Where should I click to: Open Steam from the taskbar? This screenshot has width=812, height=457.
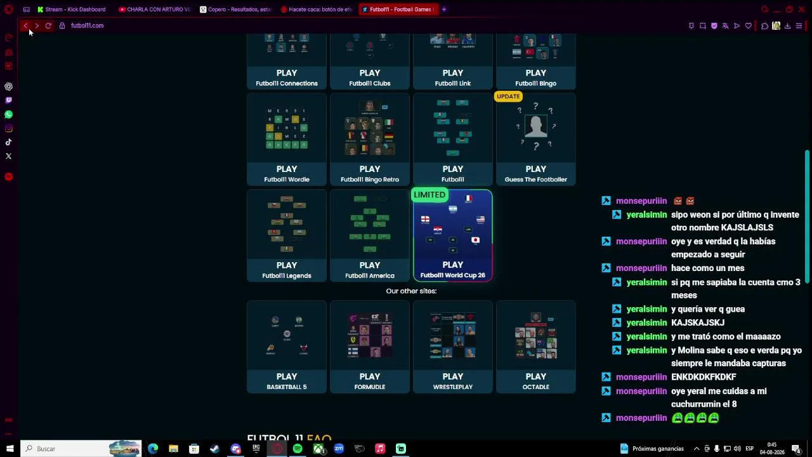click(x=214, y=449)
